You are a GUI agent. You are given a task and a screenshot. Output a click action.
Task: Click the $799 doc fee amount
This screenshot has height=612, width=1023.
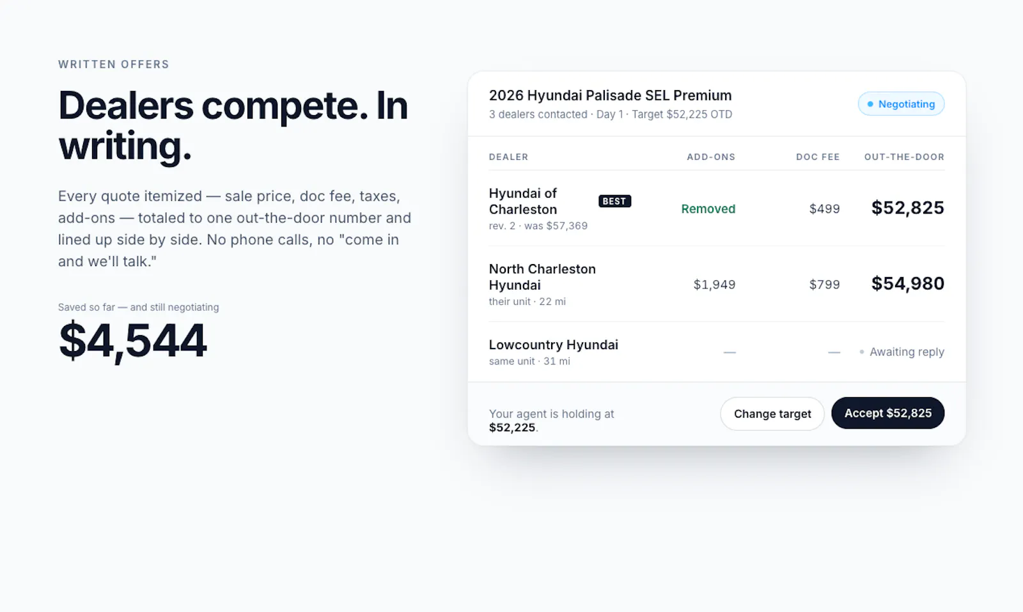pos(824,285)
